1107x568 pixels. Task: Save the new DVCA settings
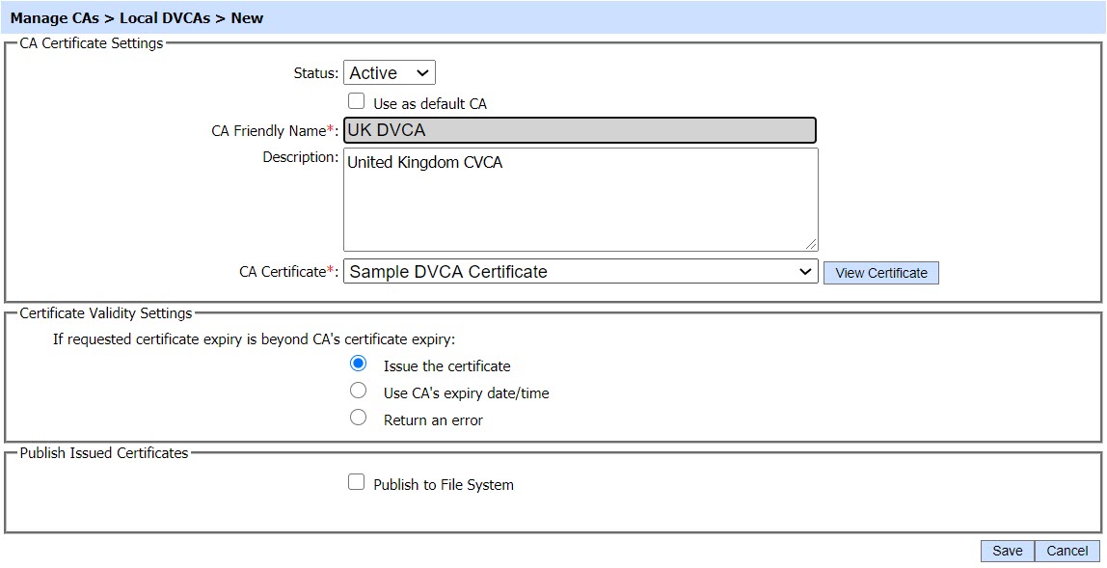pos(1007,551)
